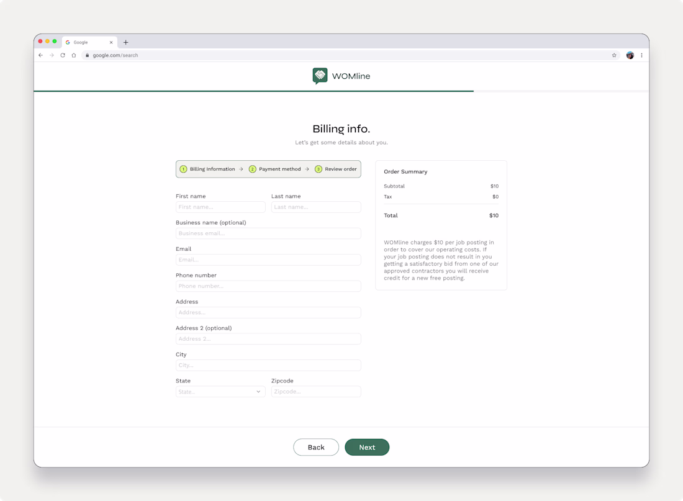The height and width of the screenshot is (501, 683).
Task: Open the user profile avatar
Action: (x=630, y=55)
